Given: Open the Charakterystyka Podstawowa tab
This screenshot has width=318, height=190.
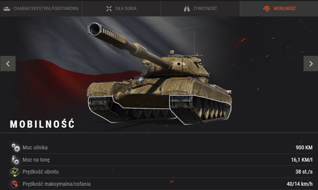Looking at the screenshot, I should 41,8.
